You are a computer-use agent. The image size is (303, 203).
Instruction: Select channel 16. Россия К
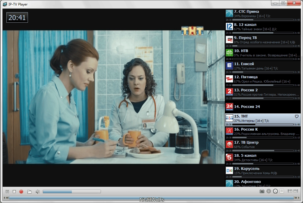click(x=263, y=133)
